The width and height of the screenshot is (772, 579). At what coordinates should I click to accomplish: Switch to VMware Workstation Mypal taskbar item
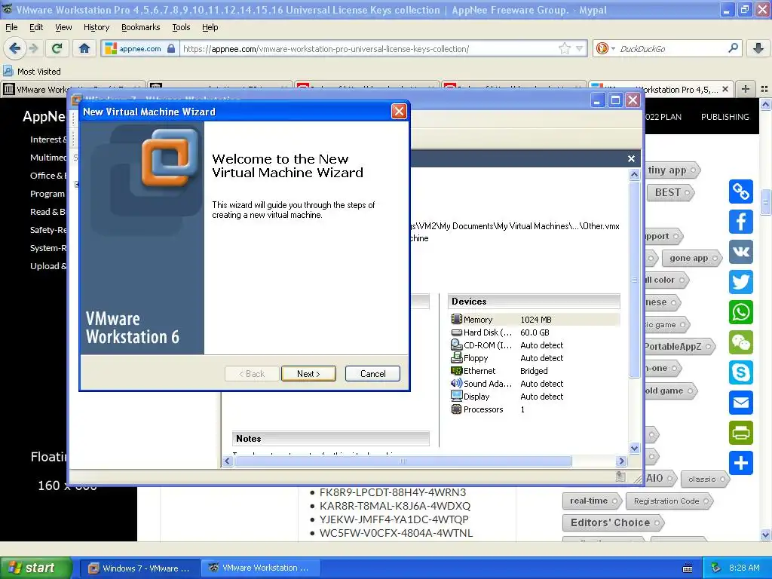[x=259, y=568]
